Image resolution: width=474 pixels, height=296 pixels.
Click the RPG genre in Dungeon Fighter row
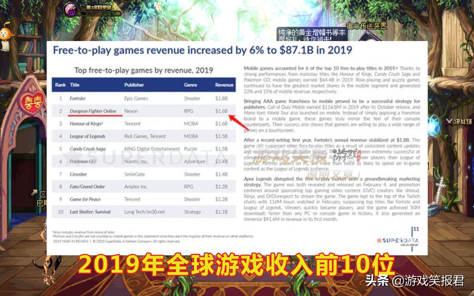pyautogui.click(x=188, y=111)
